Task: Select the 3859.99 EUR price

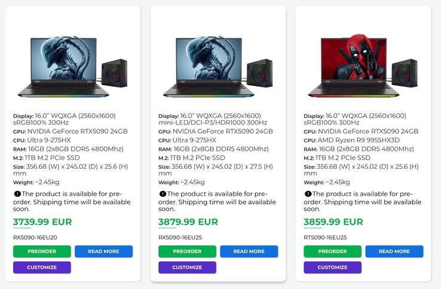Action: click(333, 222)
